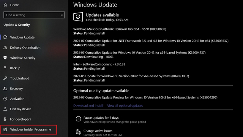Click the search magnifier icon
The image size is (243, 137).
tap(62, 15)
